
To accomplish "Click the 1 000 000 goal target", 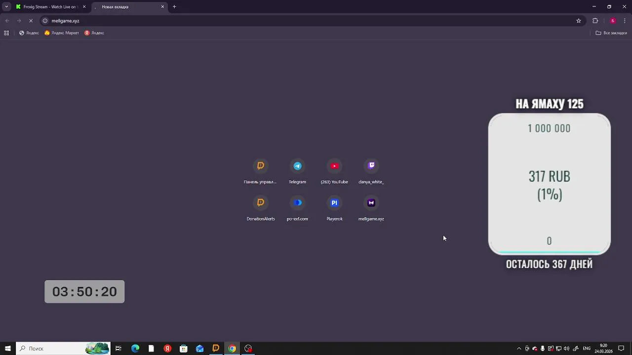I will tap(549, 128).
